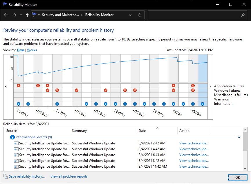Click the Security Intelligence Update source icon
This screenshot has height=184, width=251.
(x=16, y=143)
